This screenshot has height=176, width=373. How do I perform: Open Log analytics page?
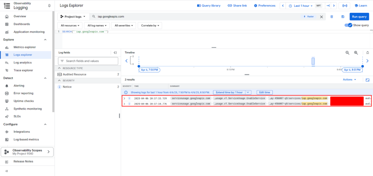point(22,63)
